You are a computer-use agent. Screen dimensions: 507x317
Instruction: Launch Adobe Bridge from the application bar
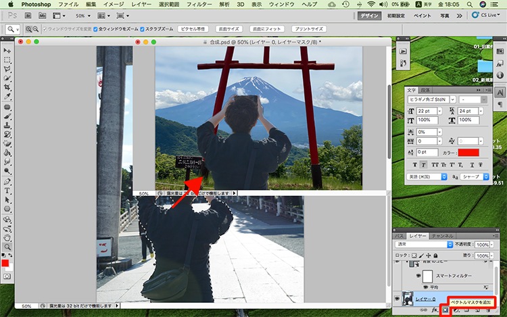28,16
